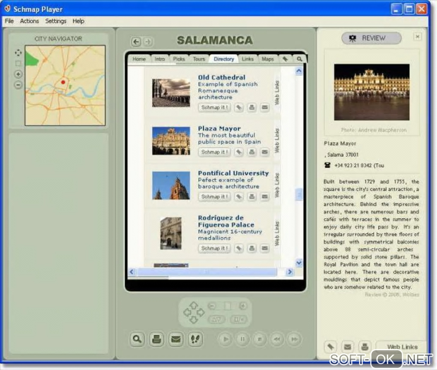Viewport: 437px width, 370px height.
Task: Open the Pontifical University title link
Action: click(233, 173)
